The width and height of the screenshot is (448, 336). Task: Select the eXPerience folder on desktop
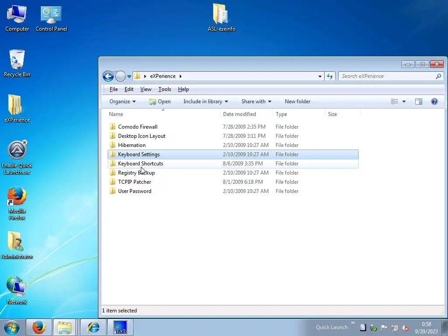17,108
